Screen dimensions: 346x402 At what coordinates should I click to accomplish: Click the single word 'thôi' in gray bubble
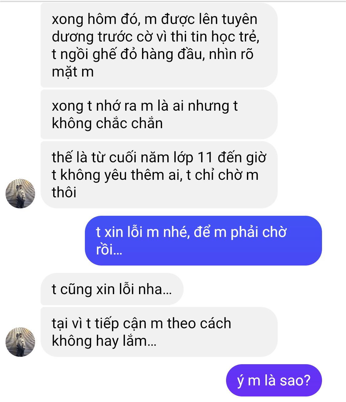click(x=64, y=192)
